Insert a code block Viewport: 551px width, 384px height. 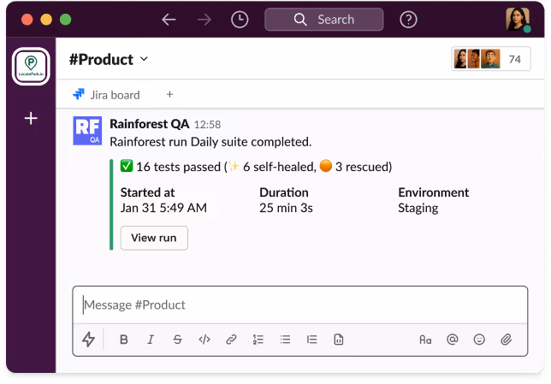339,340
